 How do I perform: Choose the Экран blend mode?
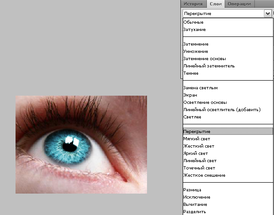coord(190,95)
